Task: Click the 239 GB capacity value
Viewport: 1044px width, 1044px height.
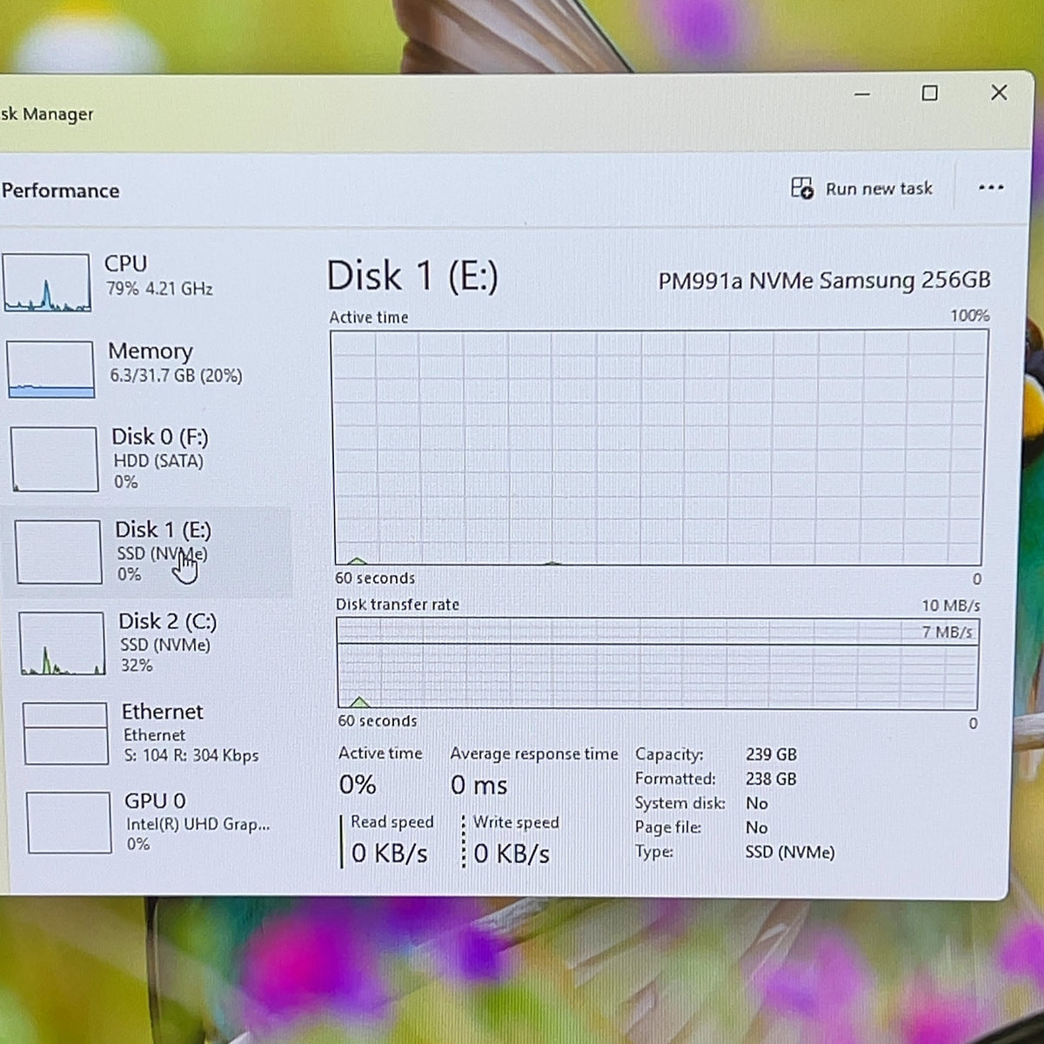Action: coord(771,754)
